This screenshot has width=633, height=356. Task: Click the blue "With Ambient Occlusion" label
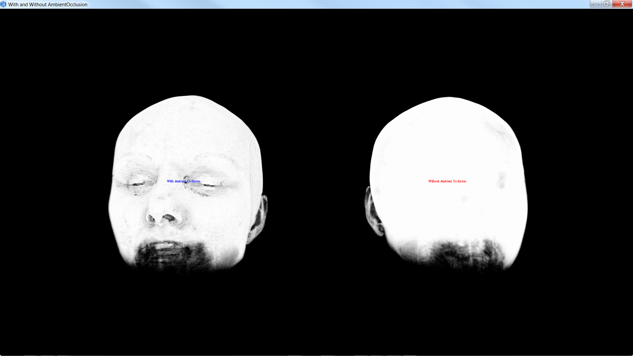183,181
